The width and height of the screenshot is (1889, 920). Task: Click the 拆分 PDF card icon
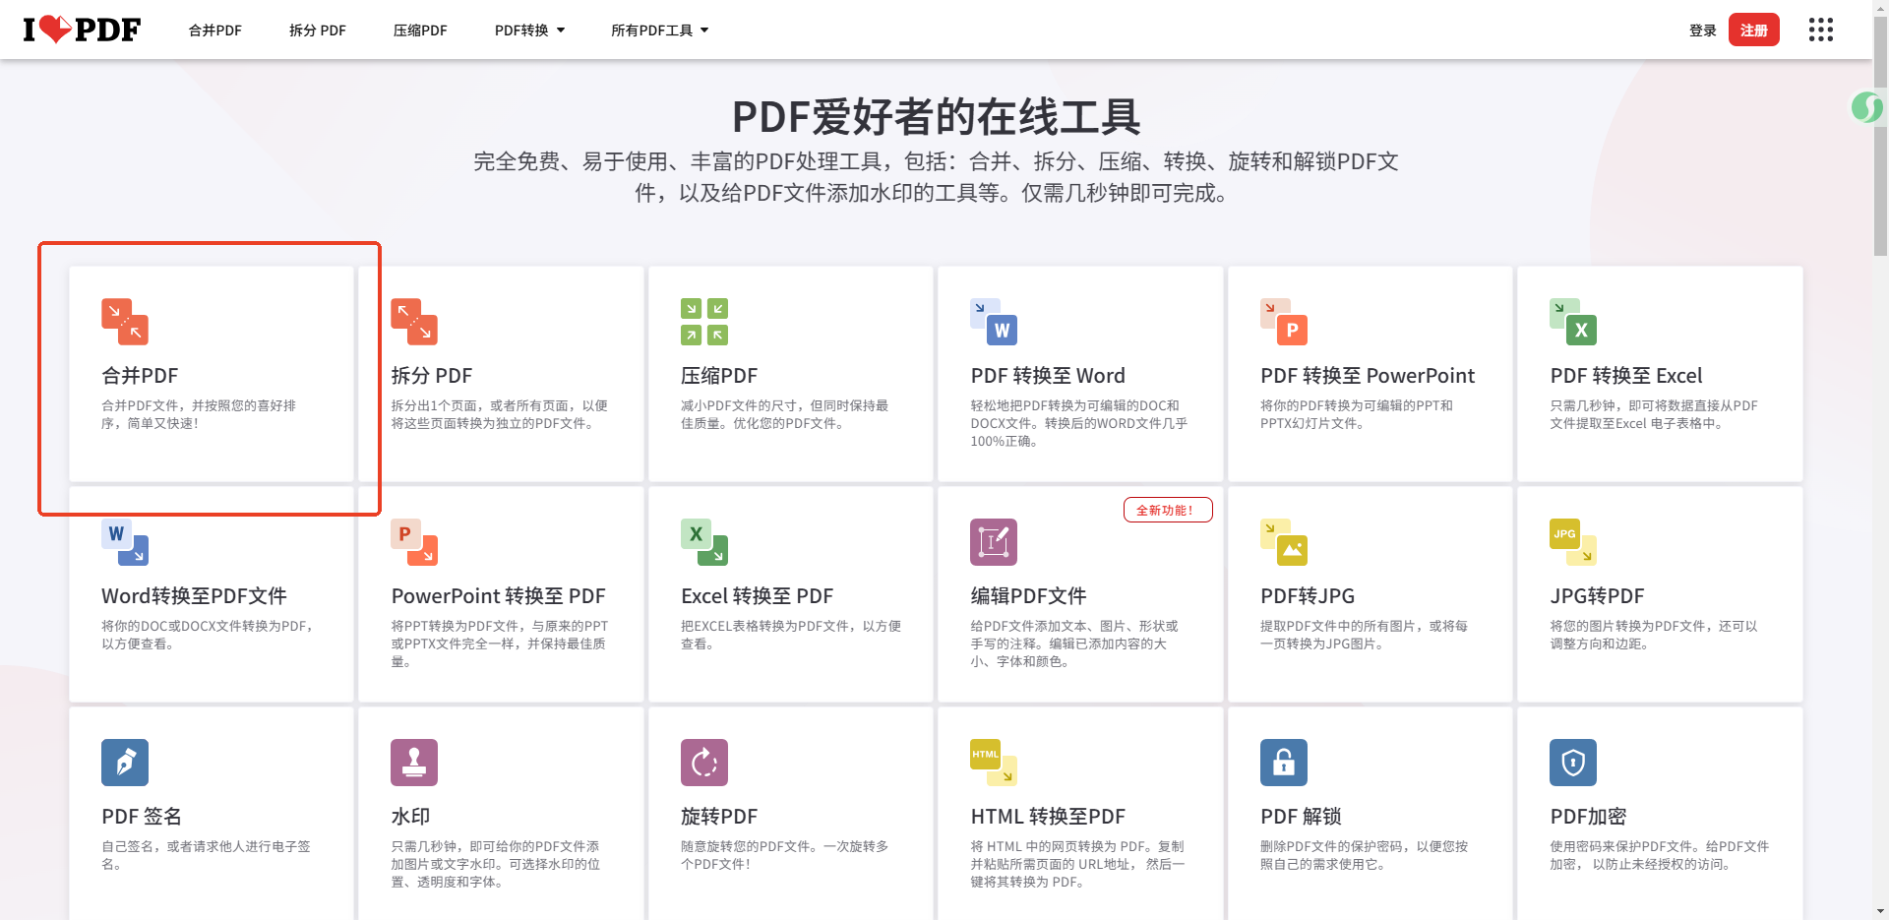414,322
